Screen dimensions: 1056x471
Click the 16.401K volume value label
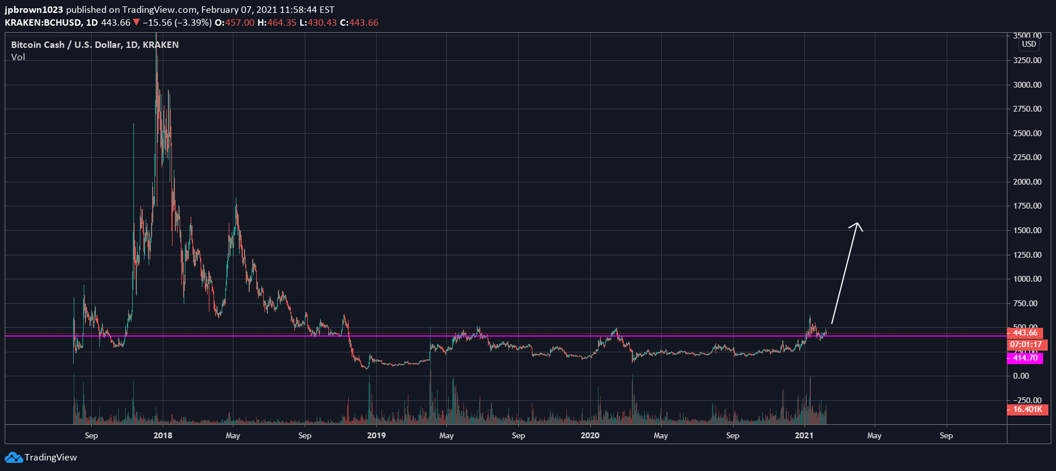point(1027,410)
